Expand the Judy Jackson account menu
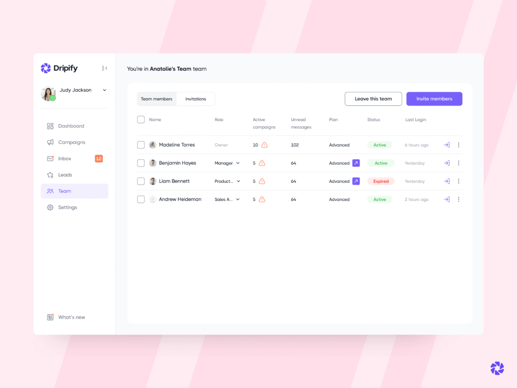The width and height of the screenshot is (517, 388). (x=105, y=90)
